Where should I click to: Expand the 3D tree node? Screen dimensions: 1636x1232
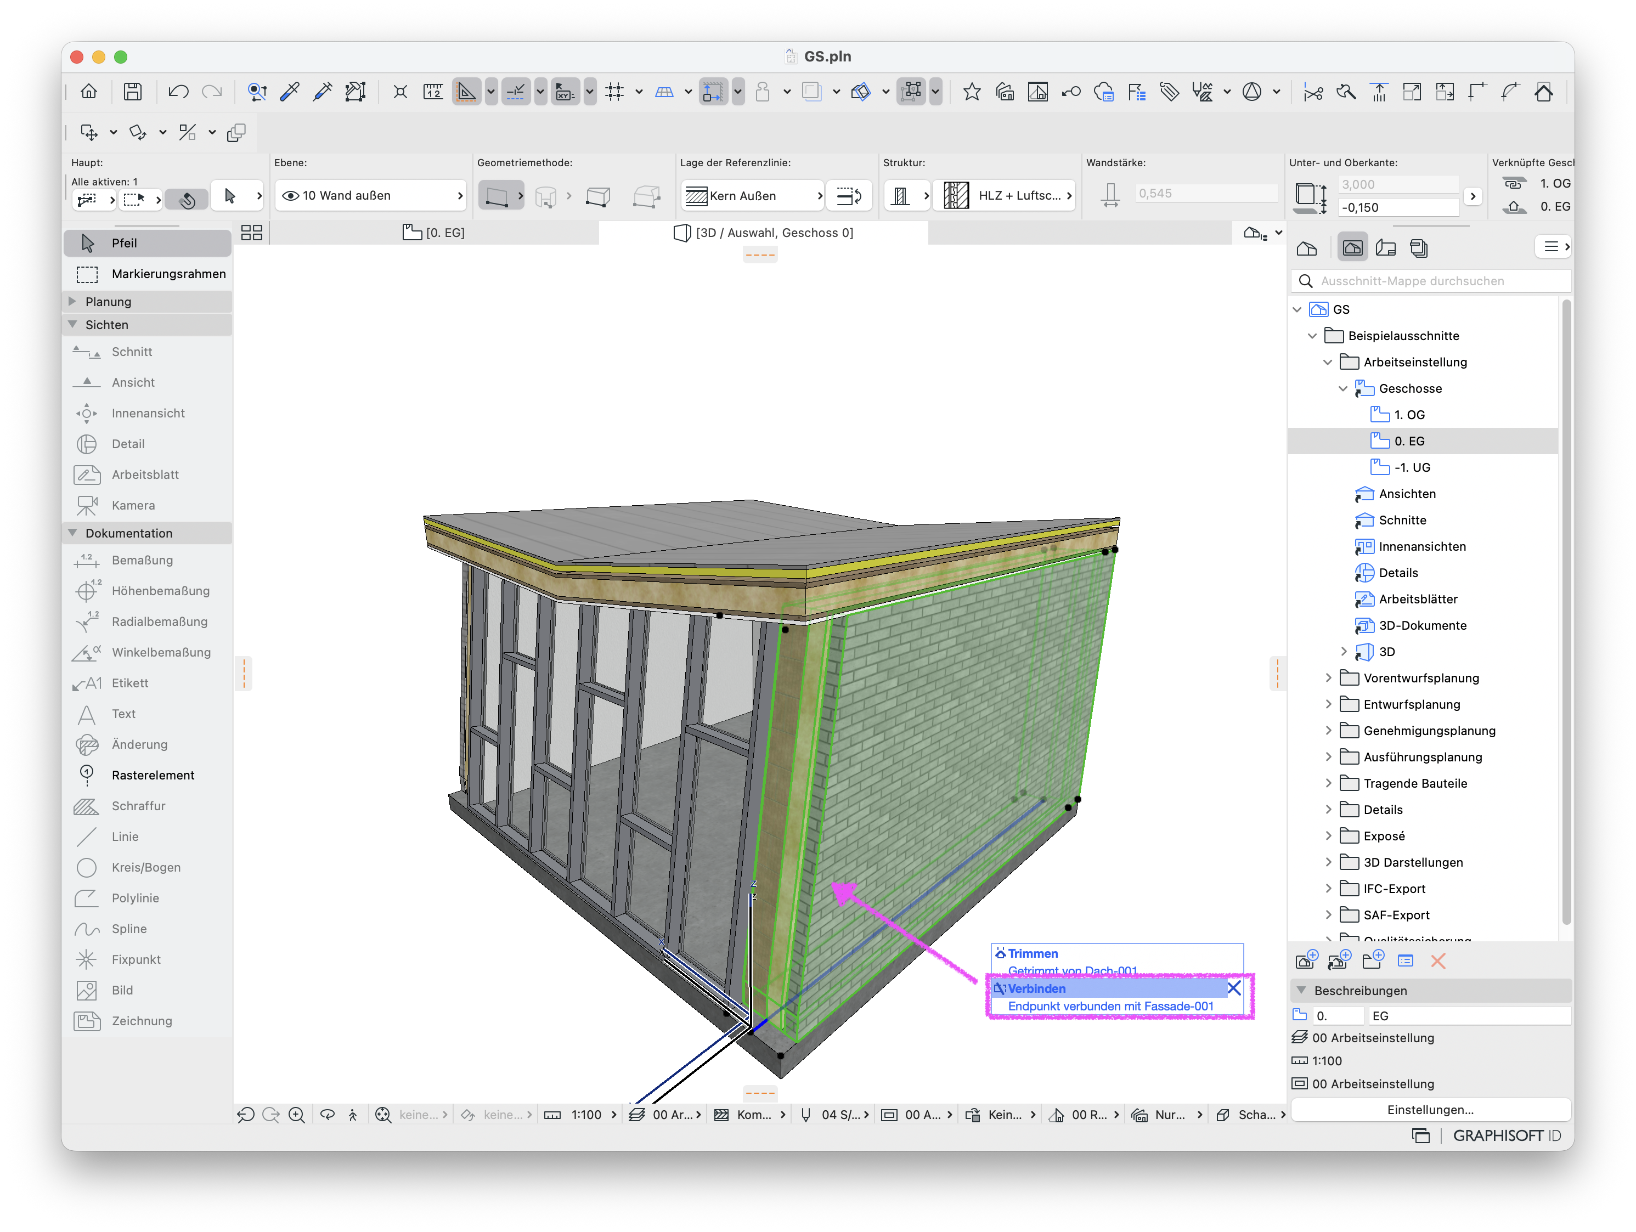click(x=1343, y=652)
